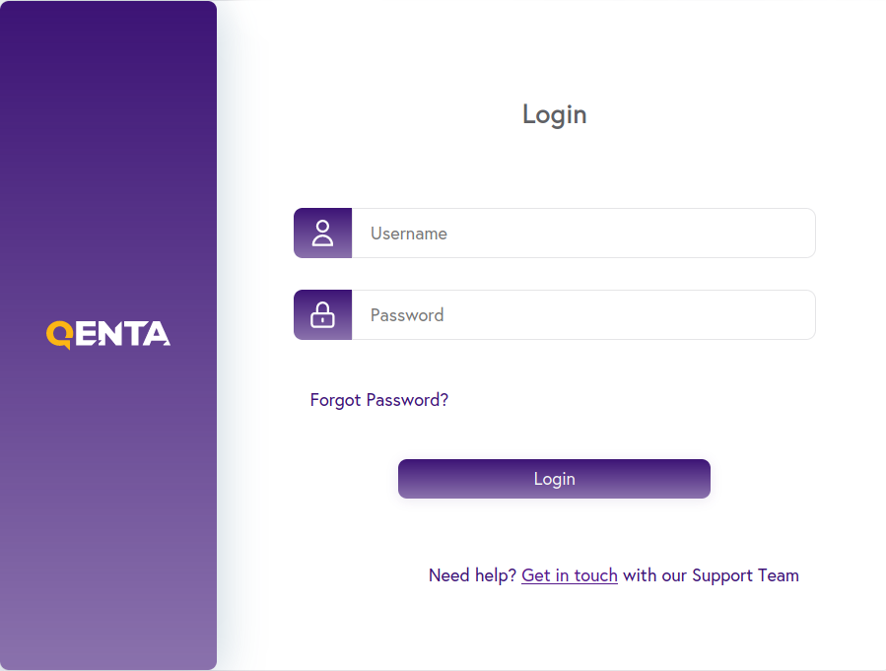Follow the Get in touch link
Image resolution: width=886 pixels, height=671 pixels.
tap(570, 575)
